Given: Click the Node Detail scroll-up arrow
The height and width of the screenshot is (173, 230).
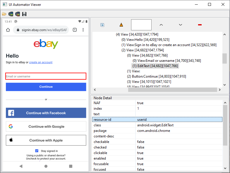Looking at the screenshot, I should (225, 103).
